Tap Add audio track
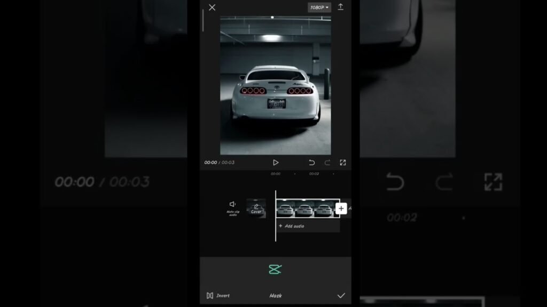547x307 pixels. pyautogui.click(x=292, y=226)
